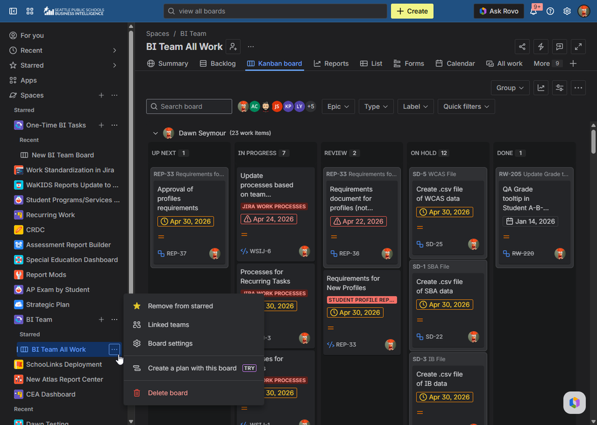Select Delete board
597x425 pixels.
(x=194, y=393)
